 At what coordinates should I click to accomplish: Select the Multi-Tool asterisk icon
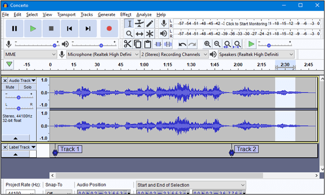[150, 34]
